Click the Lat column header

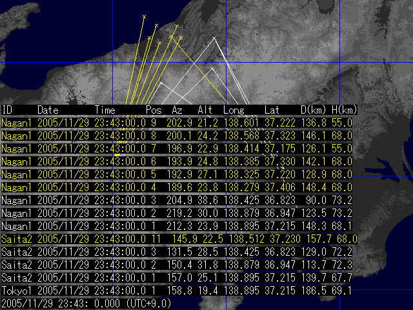tap(272, 110)
